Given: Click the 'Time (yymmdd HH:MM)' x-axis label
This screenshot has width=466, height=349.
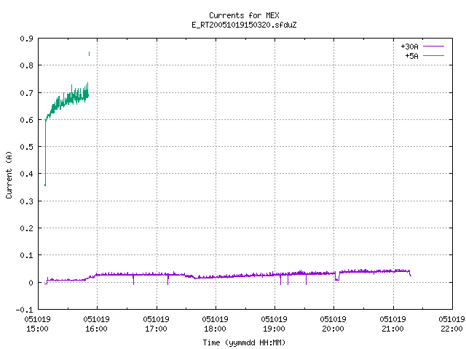Looking at the screenshot, I should click(x=244, y=342).
